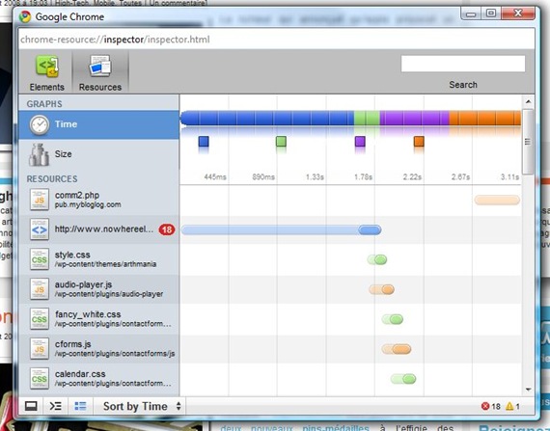Image resolution: width=550 pixels, height=431 pixels.
Task: Click the document icon of nowhereel resource
Action: point(39,229)
